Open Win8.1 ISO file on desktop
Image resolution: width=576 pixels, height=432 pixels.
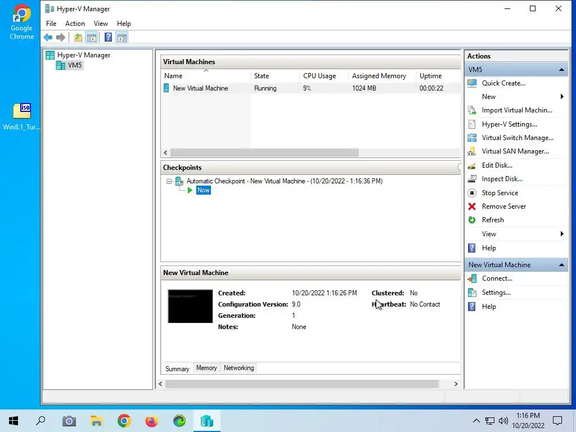[x=22, y=117]
